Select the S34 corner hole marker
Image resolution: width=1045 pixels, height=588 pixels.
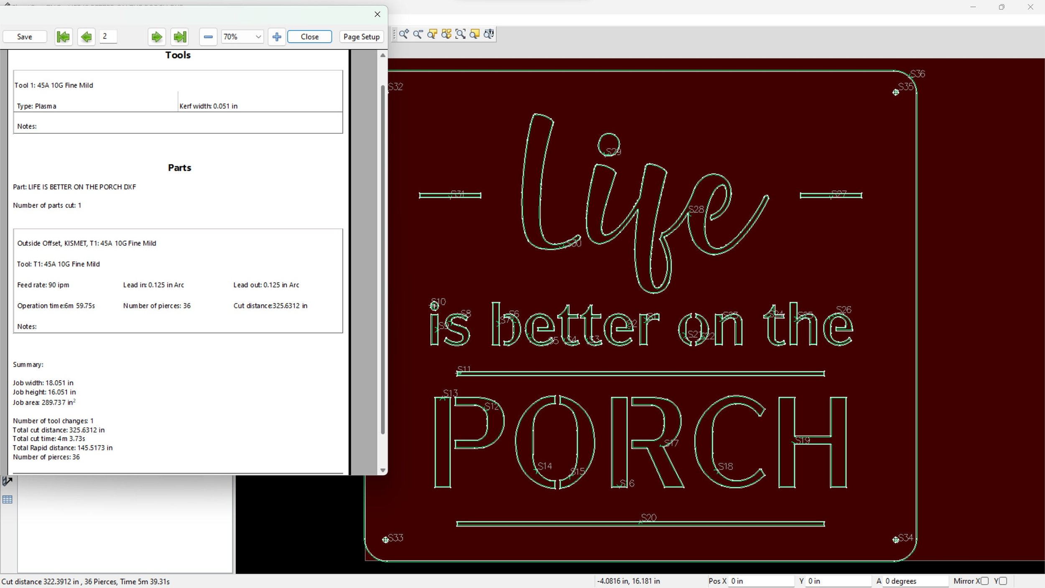click(x=896, y=540)
